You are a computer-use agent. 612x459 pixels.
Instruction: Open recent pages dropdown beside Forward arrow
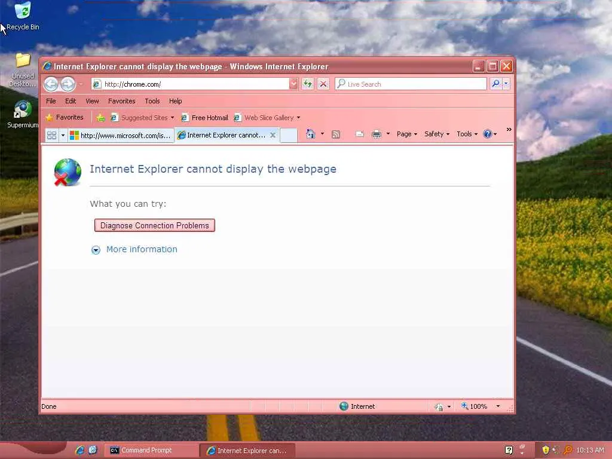point(81,84)
